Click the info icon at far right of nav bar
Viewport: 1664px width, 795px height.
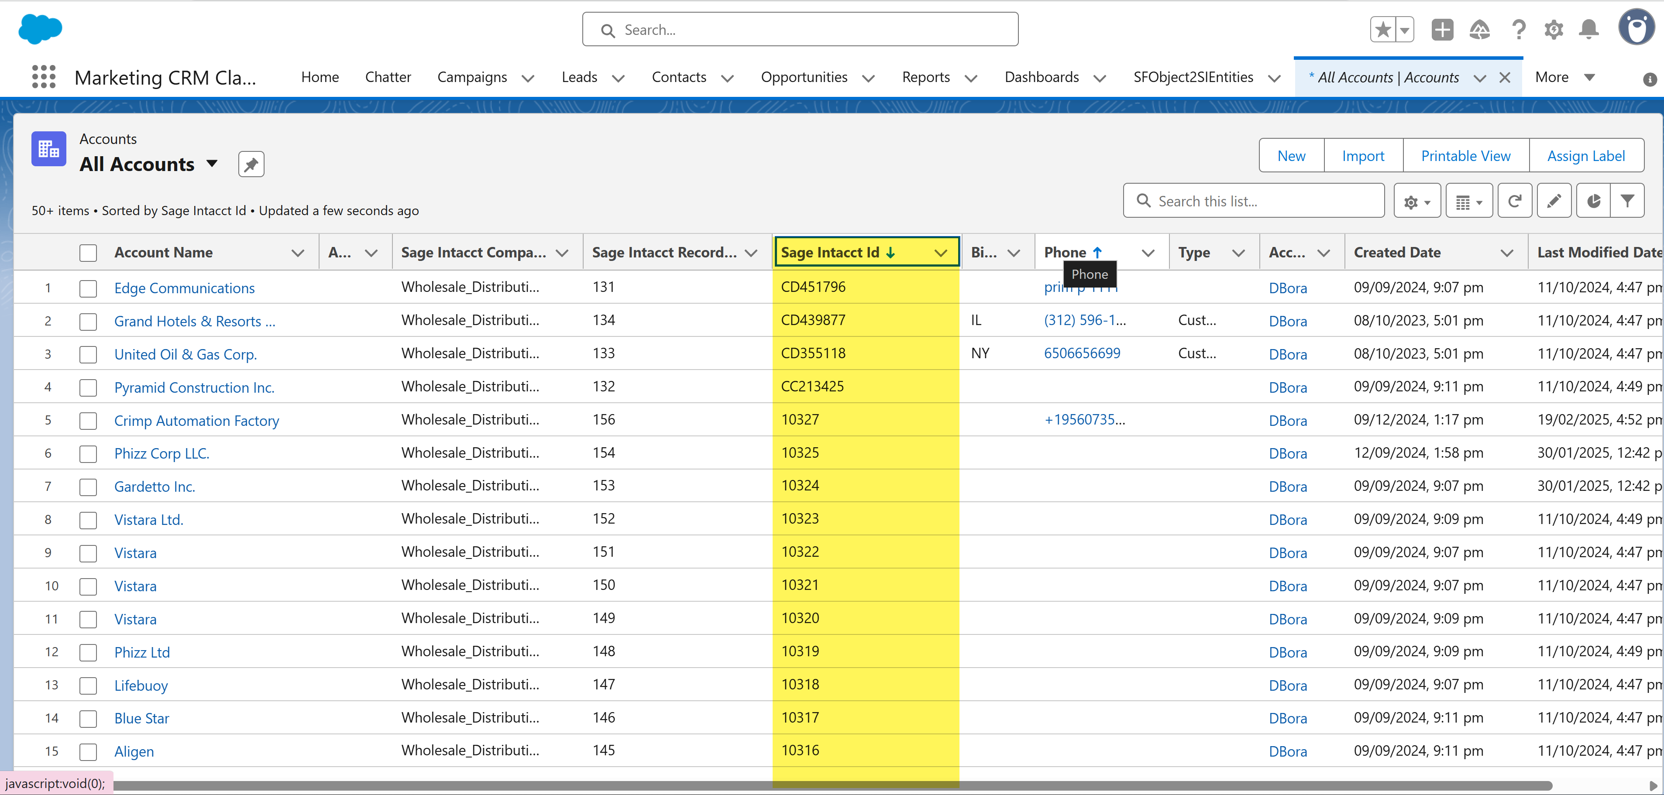[x=1649, y=79]
